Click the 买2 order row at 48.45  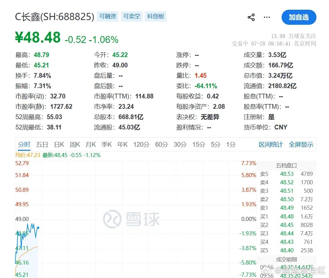point(286,225)
